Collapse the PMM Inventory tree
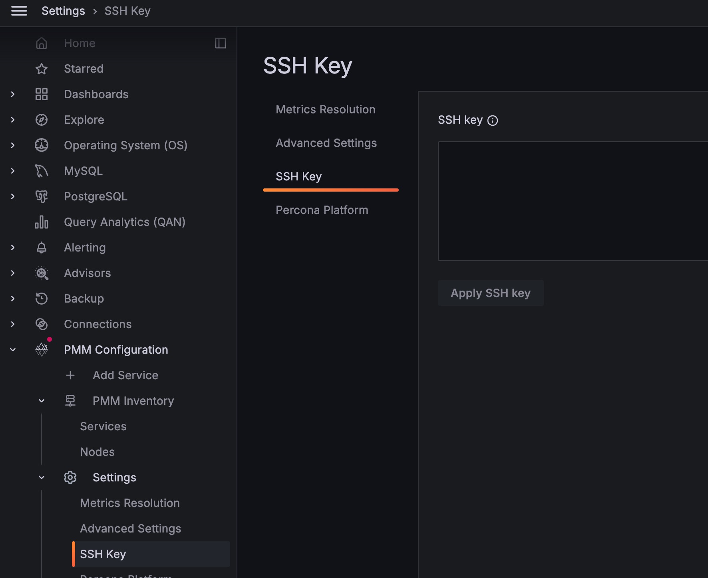Image resolution: width=708 pixels, height=578 pixels. (42, 400)
